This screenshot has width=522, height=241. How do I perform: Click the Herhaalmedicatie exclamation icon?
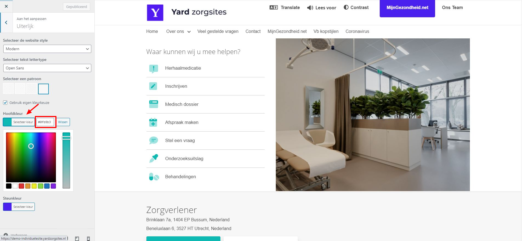point(154,69)
